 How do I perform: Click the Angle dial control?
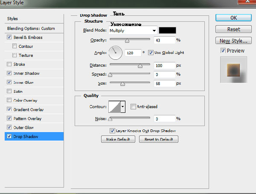(x=116, y=53)
